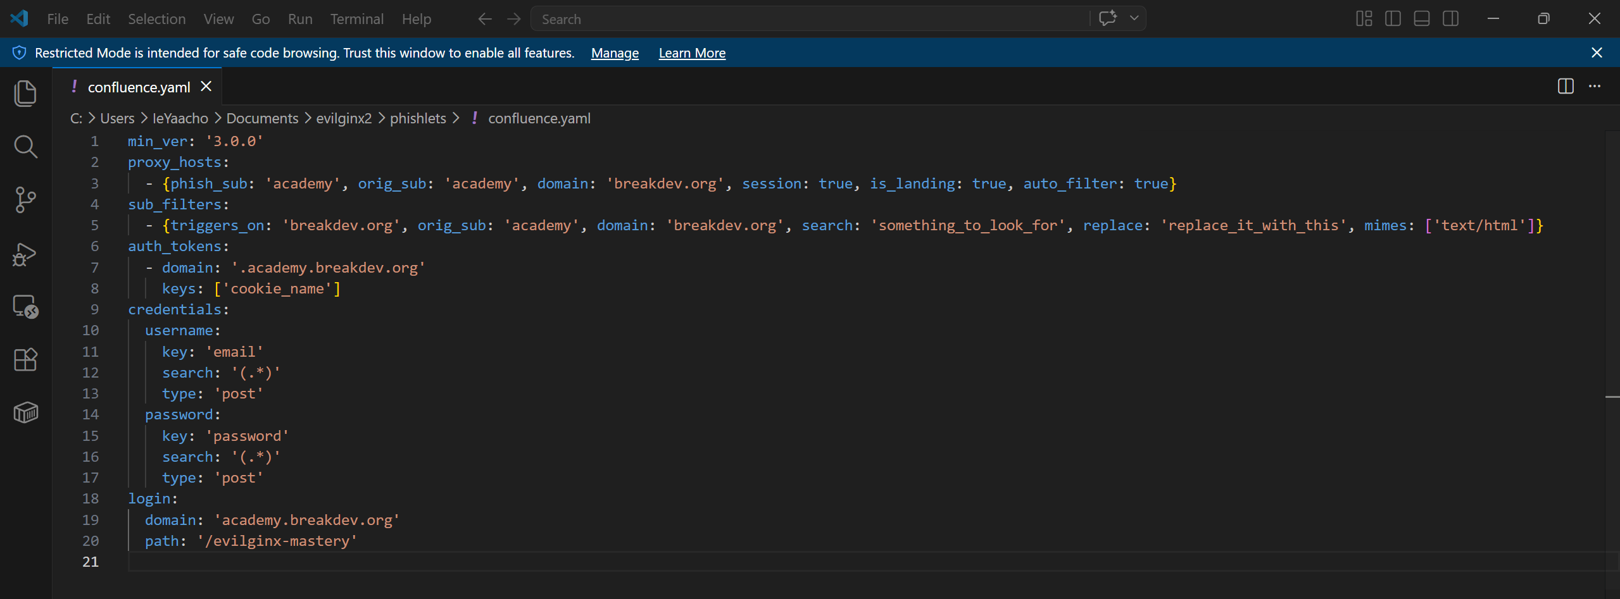Image resolution: width=1620 pixels, height=599 pixels.
Task: Open the Search view in activity bar
Action: pos(25,147)
